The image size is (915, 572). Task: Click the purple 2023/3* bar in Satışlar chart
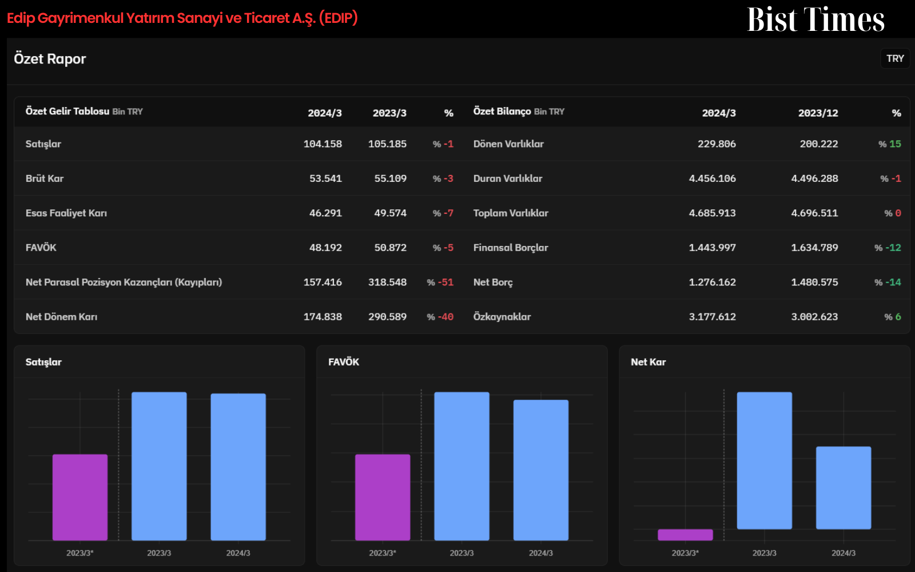point(80,497)
